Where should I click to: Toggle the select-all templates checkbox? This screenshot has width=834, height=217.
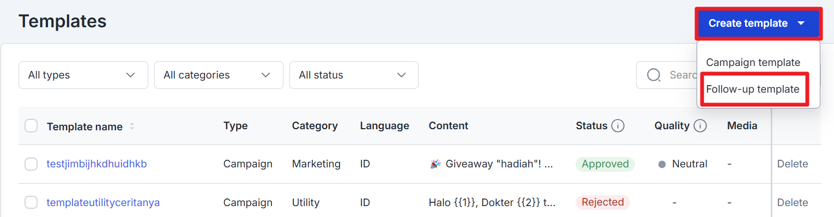[31, 126]
